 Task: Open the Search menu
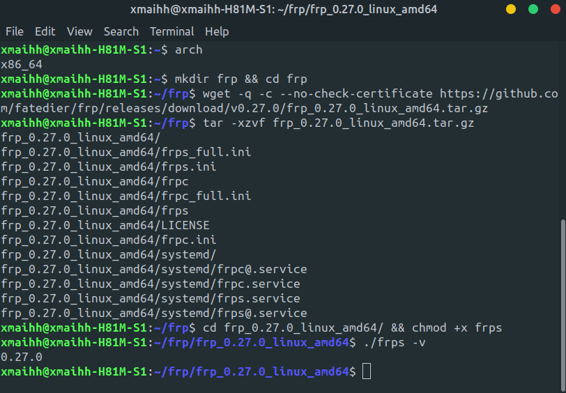(121, 31)
